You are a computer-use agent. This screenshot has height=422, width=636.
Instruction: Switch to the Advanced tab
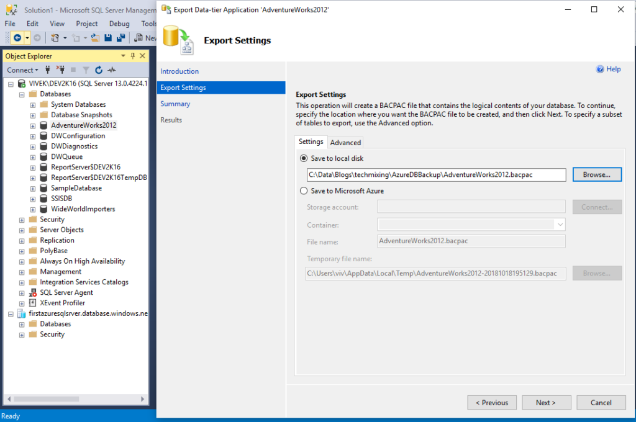coord(345,142)
